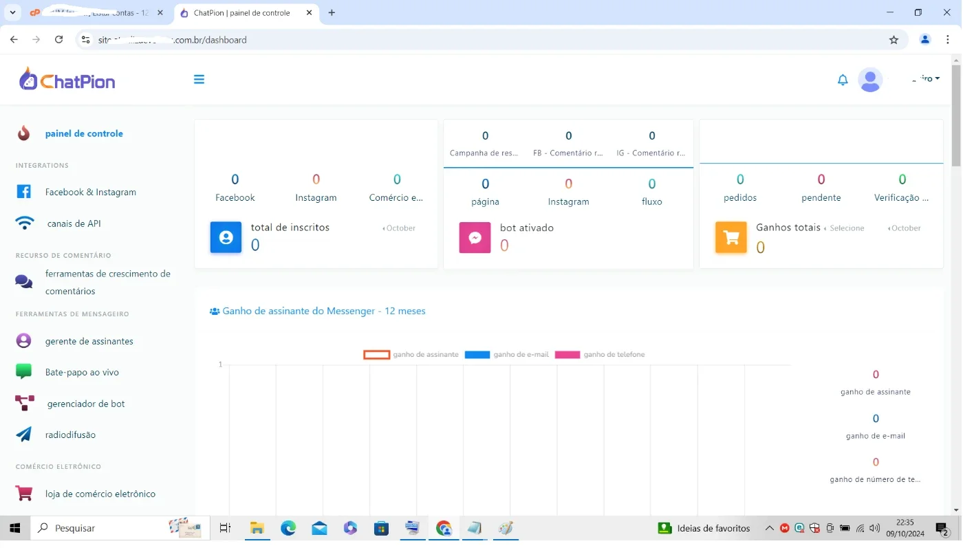Open Selecione dropdown in Ganhos totais
The width and height of the screenshot is (963, 548).
(844, 228)
